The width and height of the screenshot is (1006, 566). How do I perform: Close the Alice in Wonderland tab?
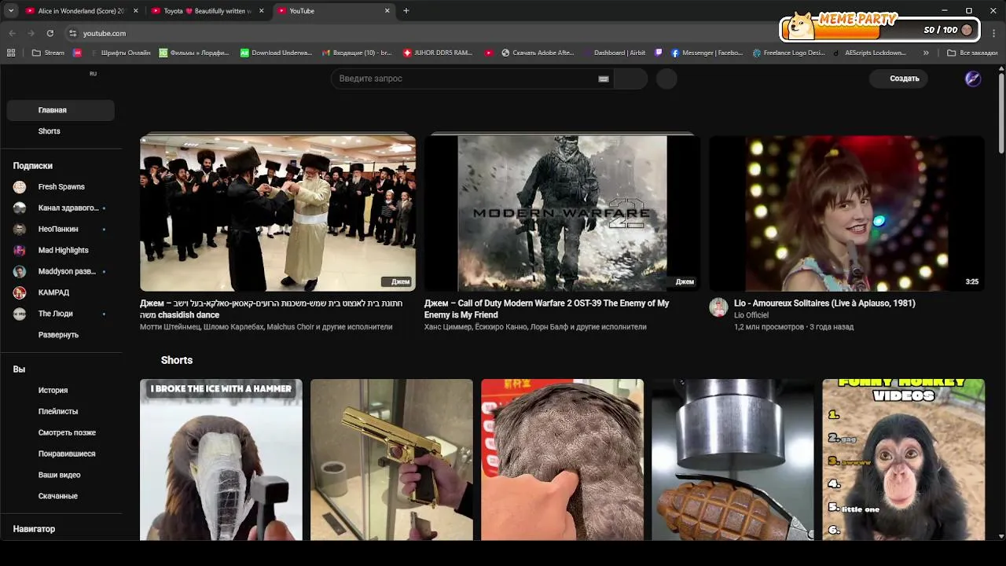click(x=136, y=11)
